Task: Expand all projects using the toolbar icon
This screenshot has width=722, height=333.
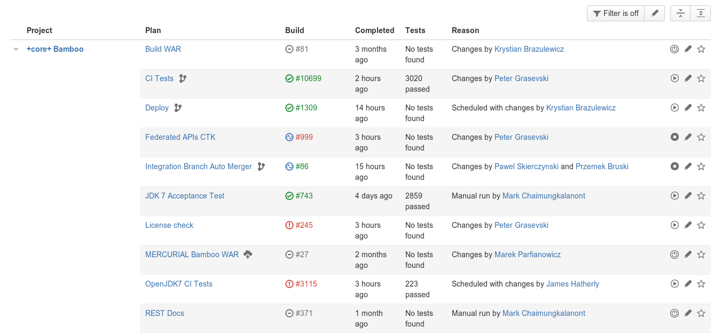Action: pyautogui.click(x=701, y=13)
